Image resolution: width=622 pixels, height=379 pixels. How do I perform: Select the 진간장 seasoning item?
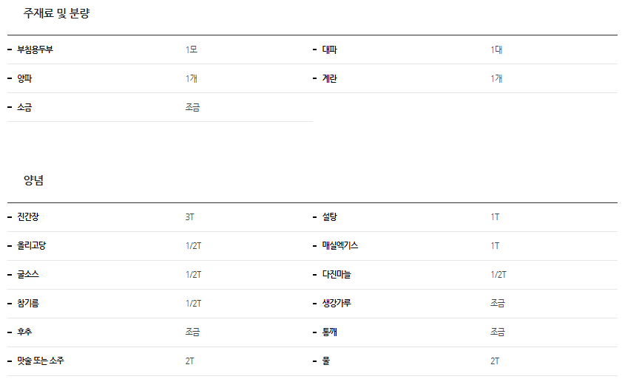pyautogui.click(x=30, y=217)
